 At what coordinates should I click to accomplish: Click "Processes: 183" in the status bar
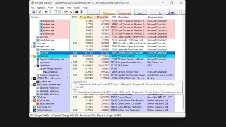coord(87,115)
